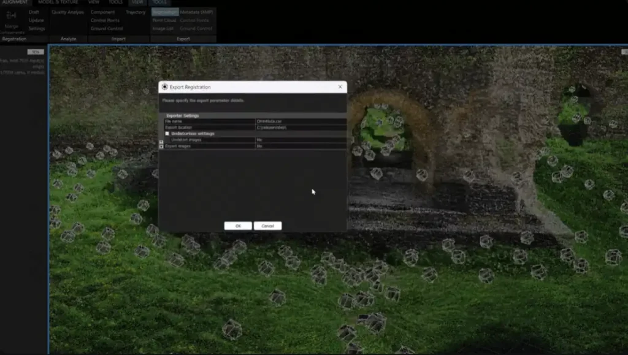This screenshot has height=355, width=628.
Task: Open the Undistort images value dropdown
Action: pyautogui.click(x=300, y=140)
